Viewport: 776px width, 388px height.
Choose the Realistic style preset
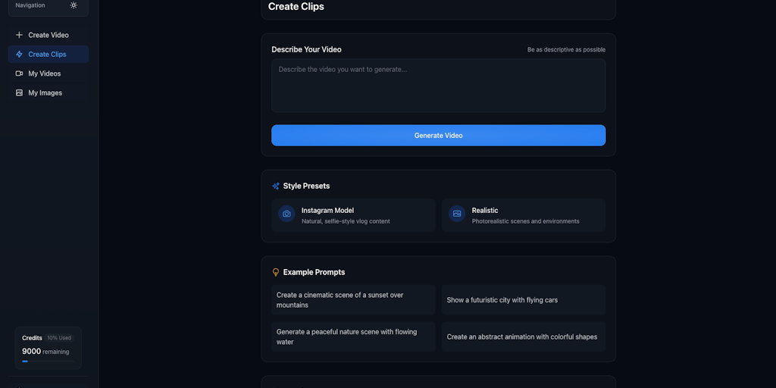coord(524,215)
